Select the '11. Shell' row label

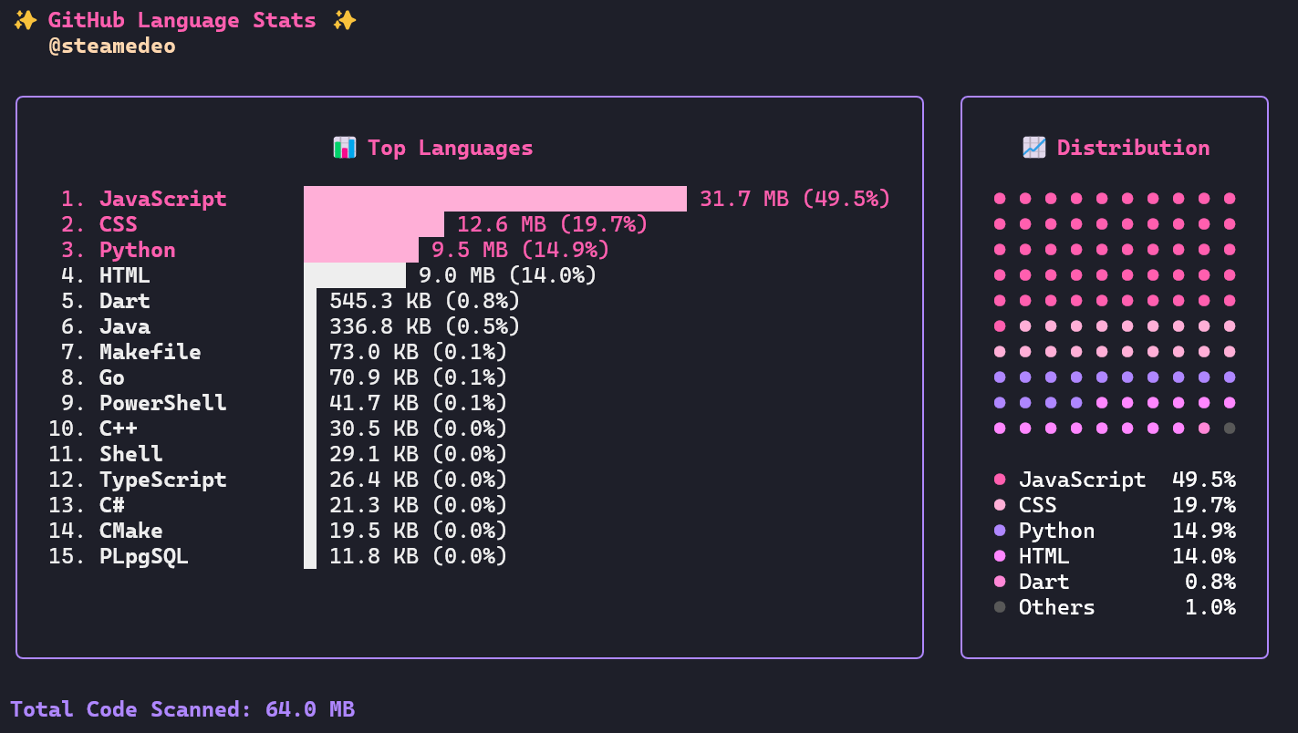pyautogui.click(x=106, y=454)
